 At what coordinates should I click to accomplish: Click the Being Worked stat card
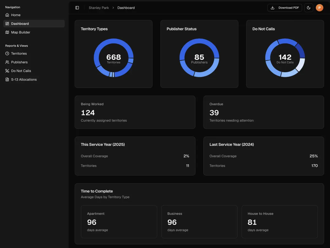pyautogui.click(x=135, y=112)
